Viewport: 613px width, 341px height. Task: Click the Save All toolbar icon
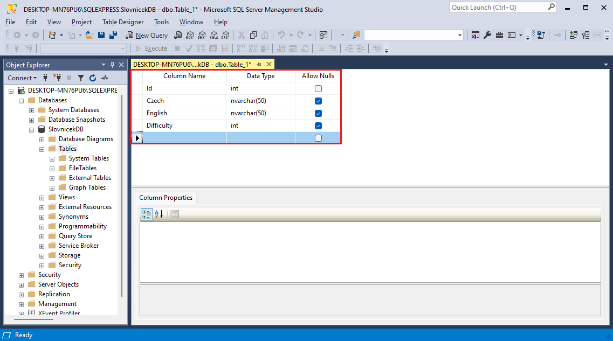click(x=113, y=35)
